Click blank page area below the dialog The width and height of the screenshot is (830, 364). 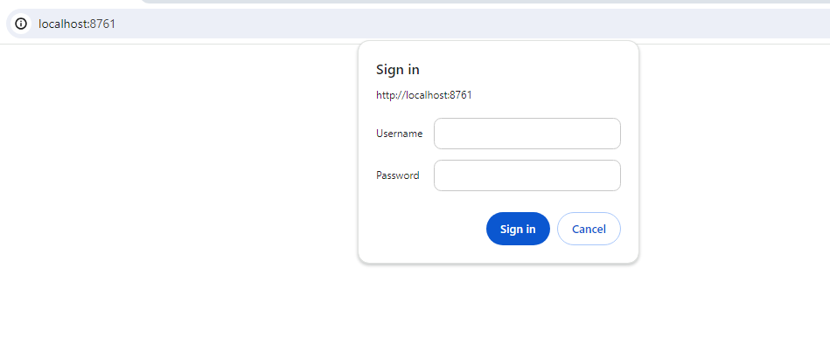(x=499, y=314)
